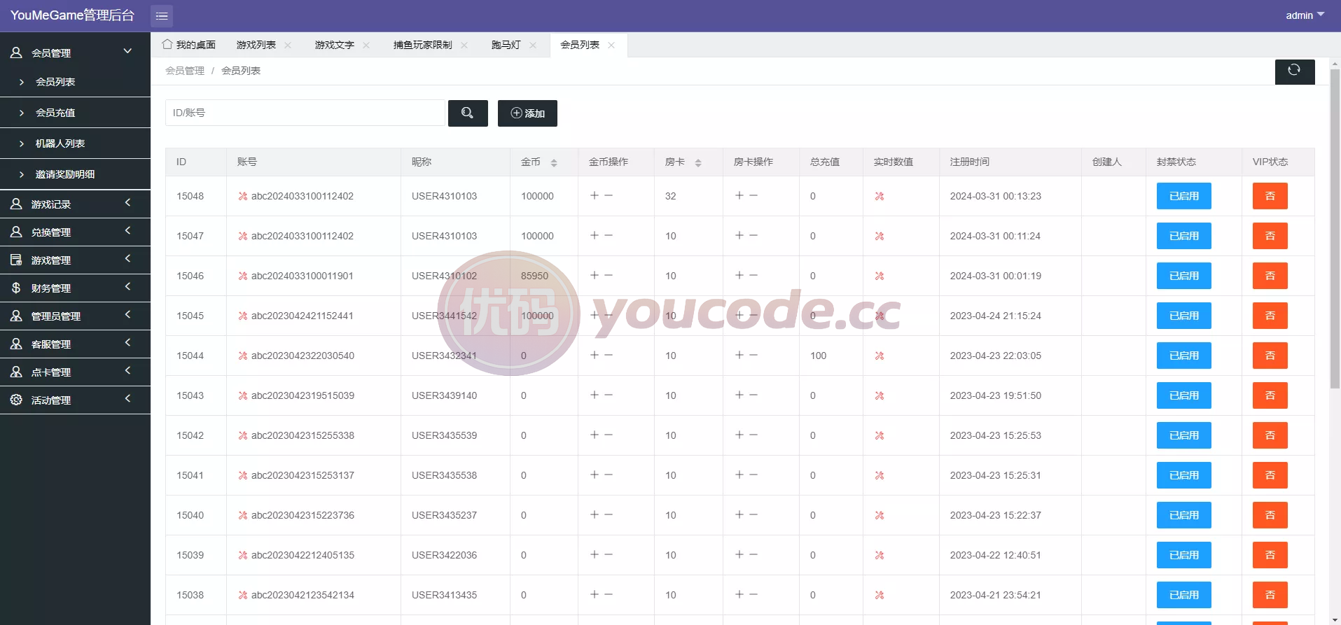Expand the 游戏记录 sidebar menu
The height and width of the screenshot is (625, 1341).
75,204
